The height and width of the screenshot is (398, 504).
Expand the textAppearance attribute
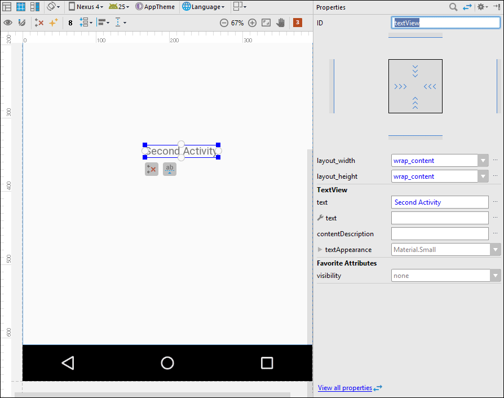[x=320, y=250]
